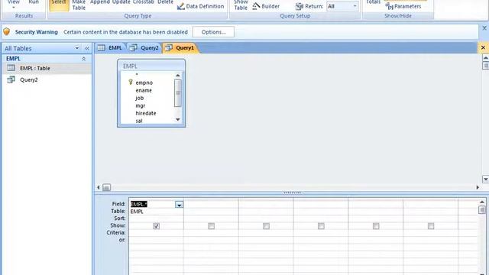Collapse the navigation pane with the shutter button
489x275 pixels.
pos(87,48)
